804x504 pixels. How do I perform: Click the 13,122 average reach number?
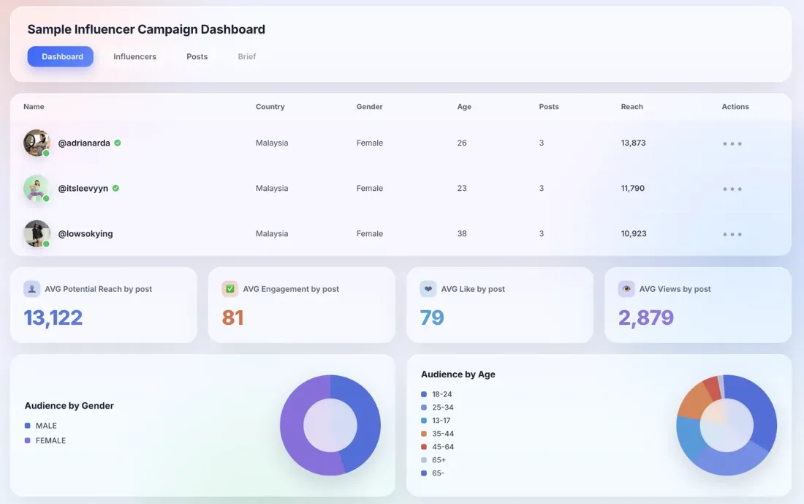[53, 317]
